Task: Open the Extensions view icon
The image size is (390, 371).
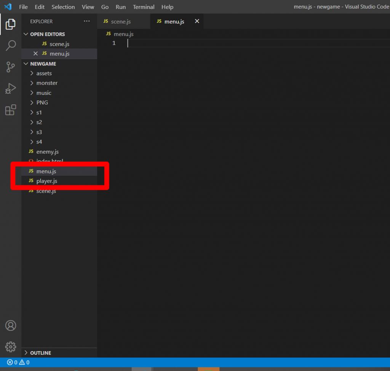Action: pyautogui.click(x=10, y=110)
